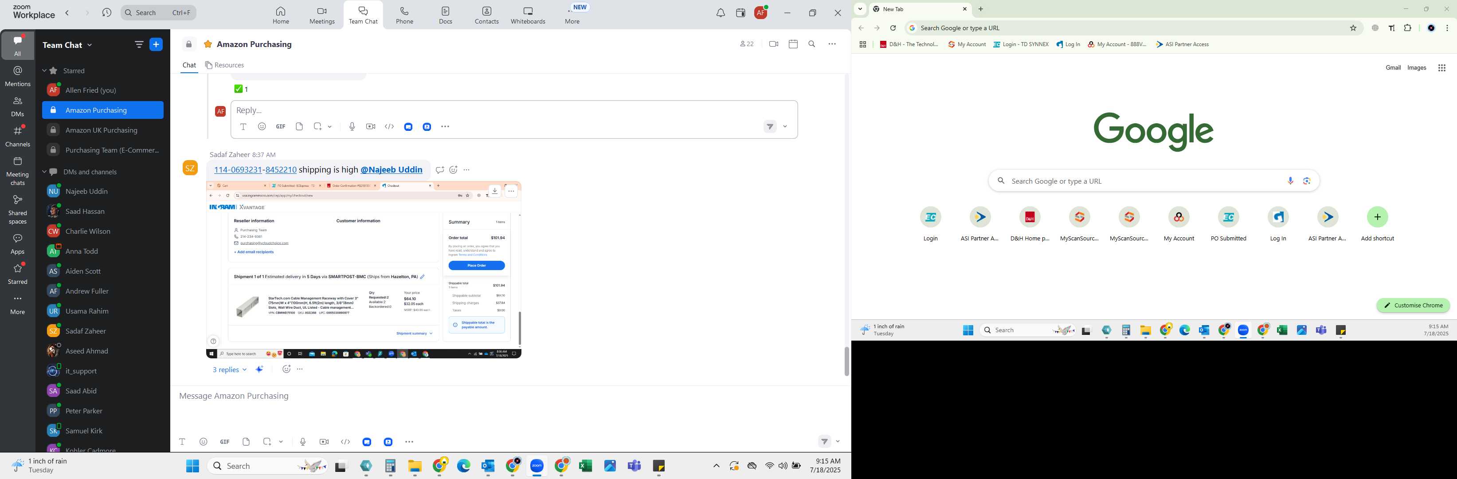This screenshot has width=1457, height=479.
Task: Open the emoji picker in the Reply box toolbar
Action: pos(262,127)
